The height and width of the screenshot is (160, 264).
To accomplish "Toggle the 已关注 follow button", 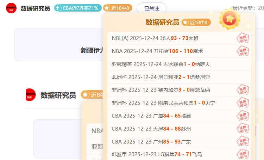I will coord(151,8).
